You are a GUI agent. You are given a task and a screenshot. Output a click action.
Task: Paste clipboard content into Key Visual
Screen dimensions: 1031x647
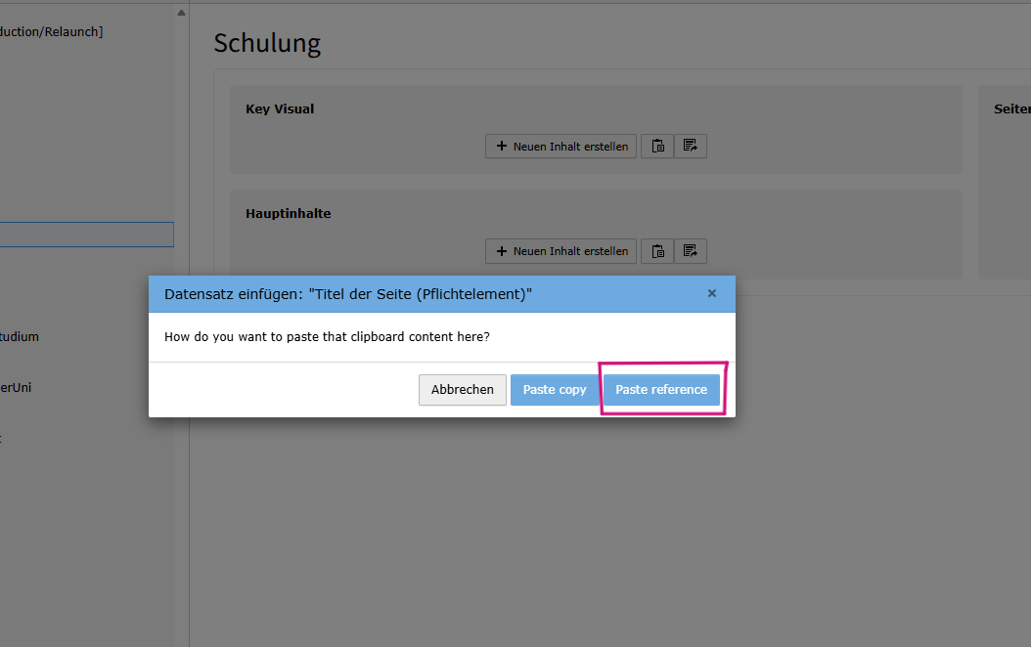(x=657, y=147)
